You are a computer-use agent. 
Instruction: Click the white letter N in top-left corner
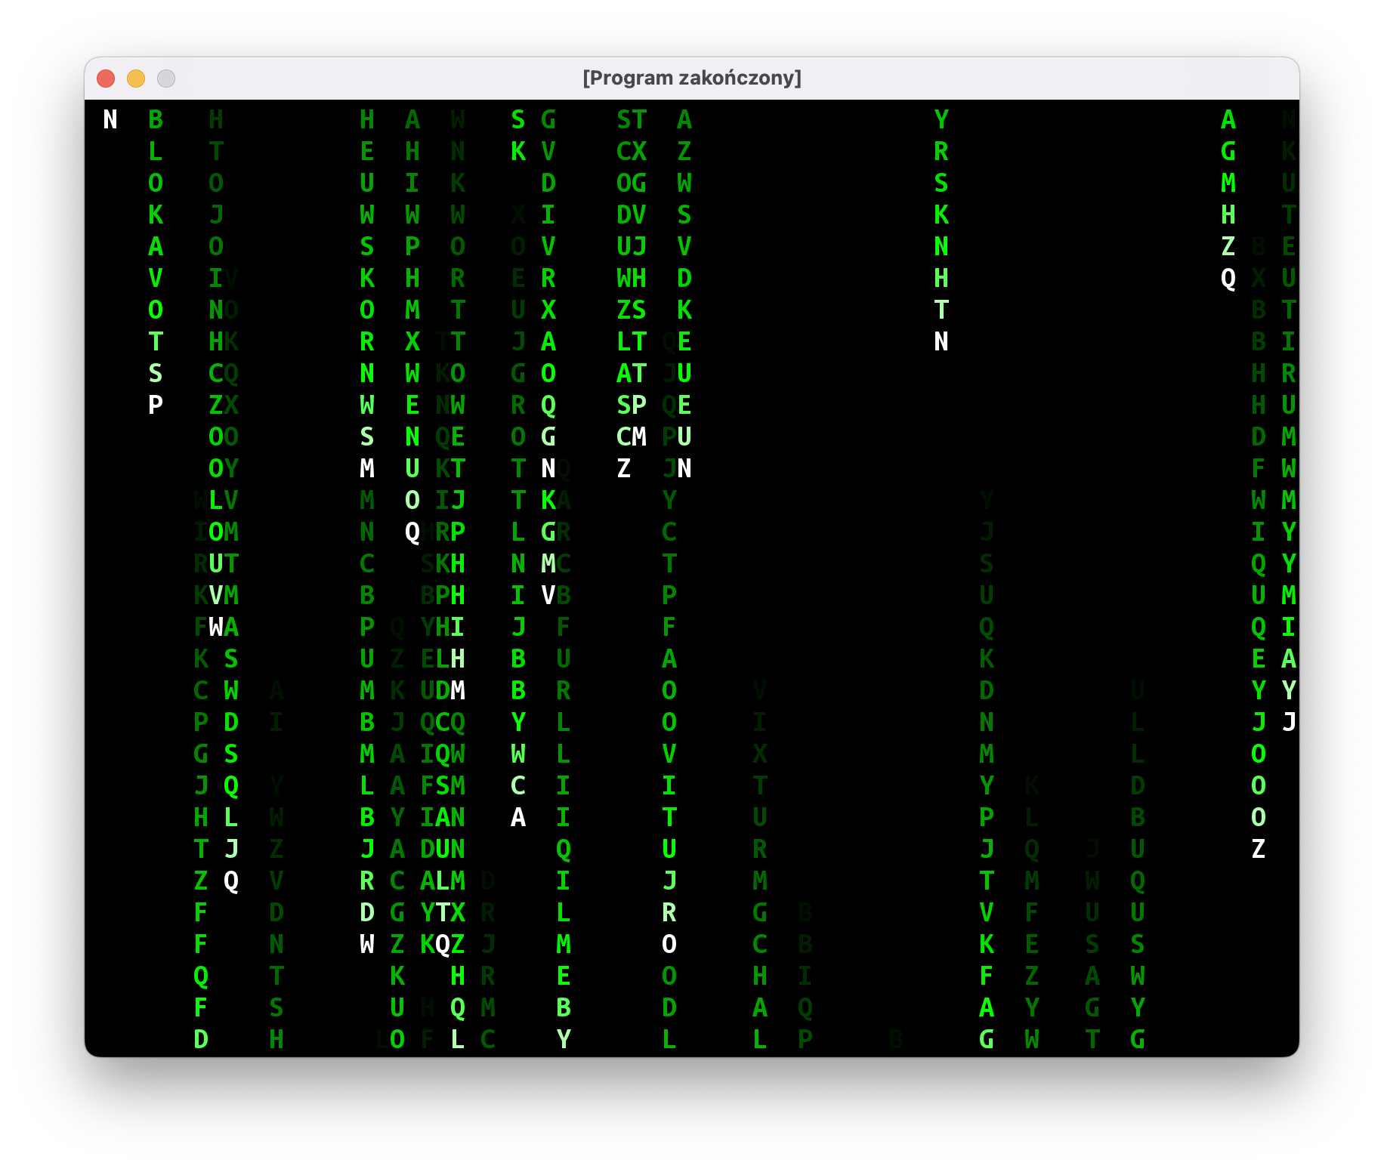pos(110,119)
